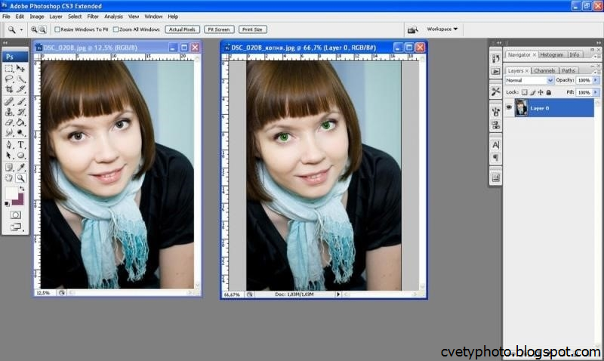Open the Layers panel options menu

point(596,72)
